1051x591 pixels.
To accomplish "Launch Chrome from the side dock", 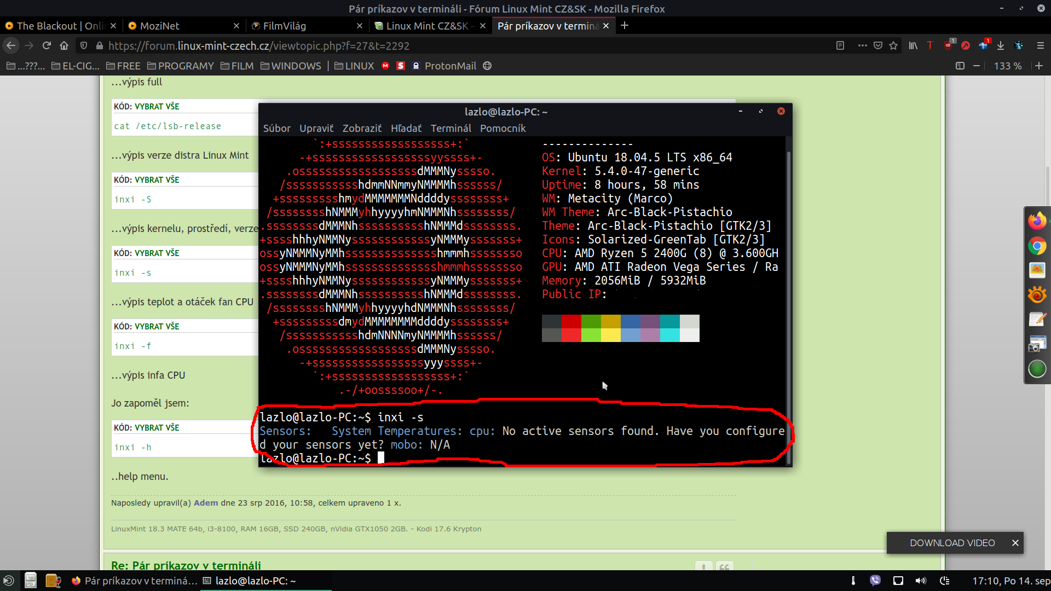I will pos(1037,246).
